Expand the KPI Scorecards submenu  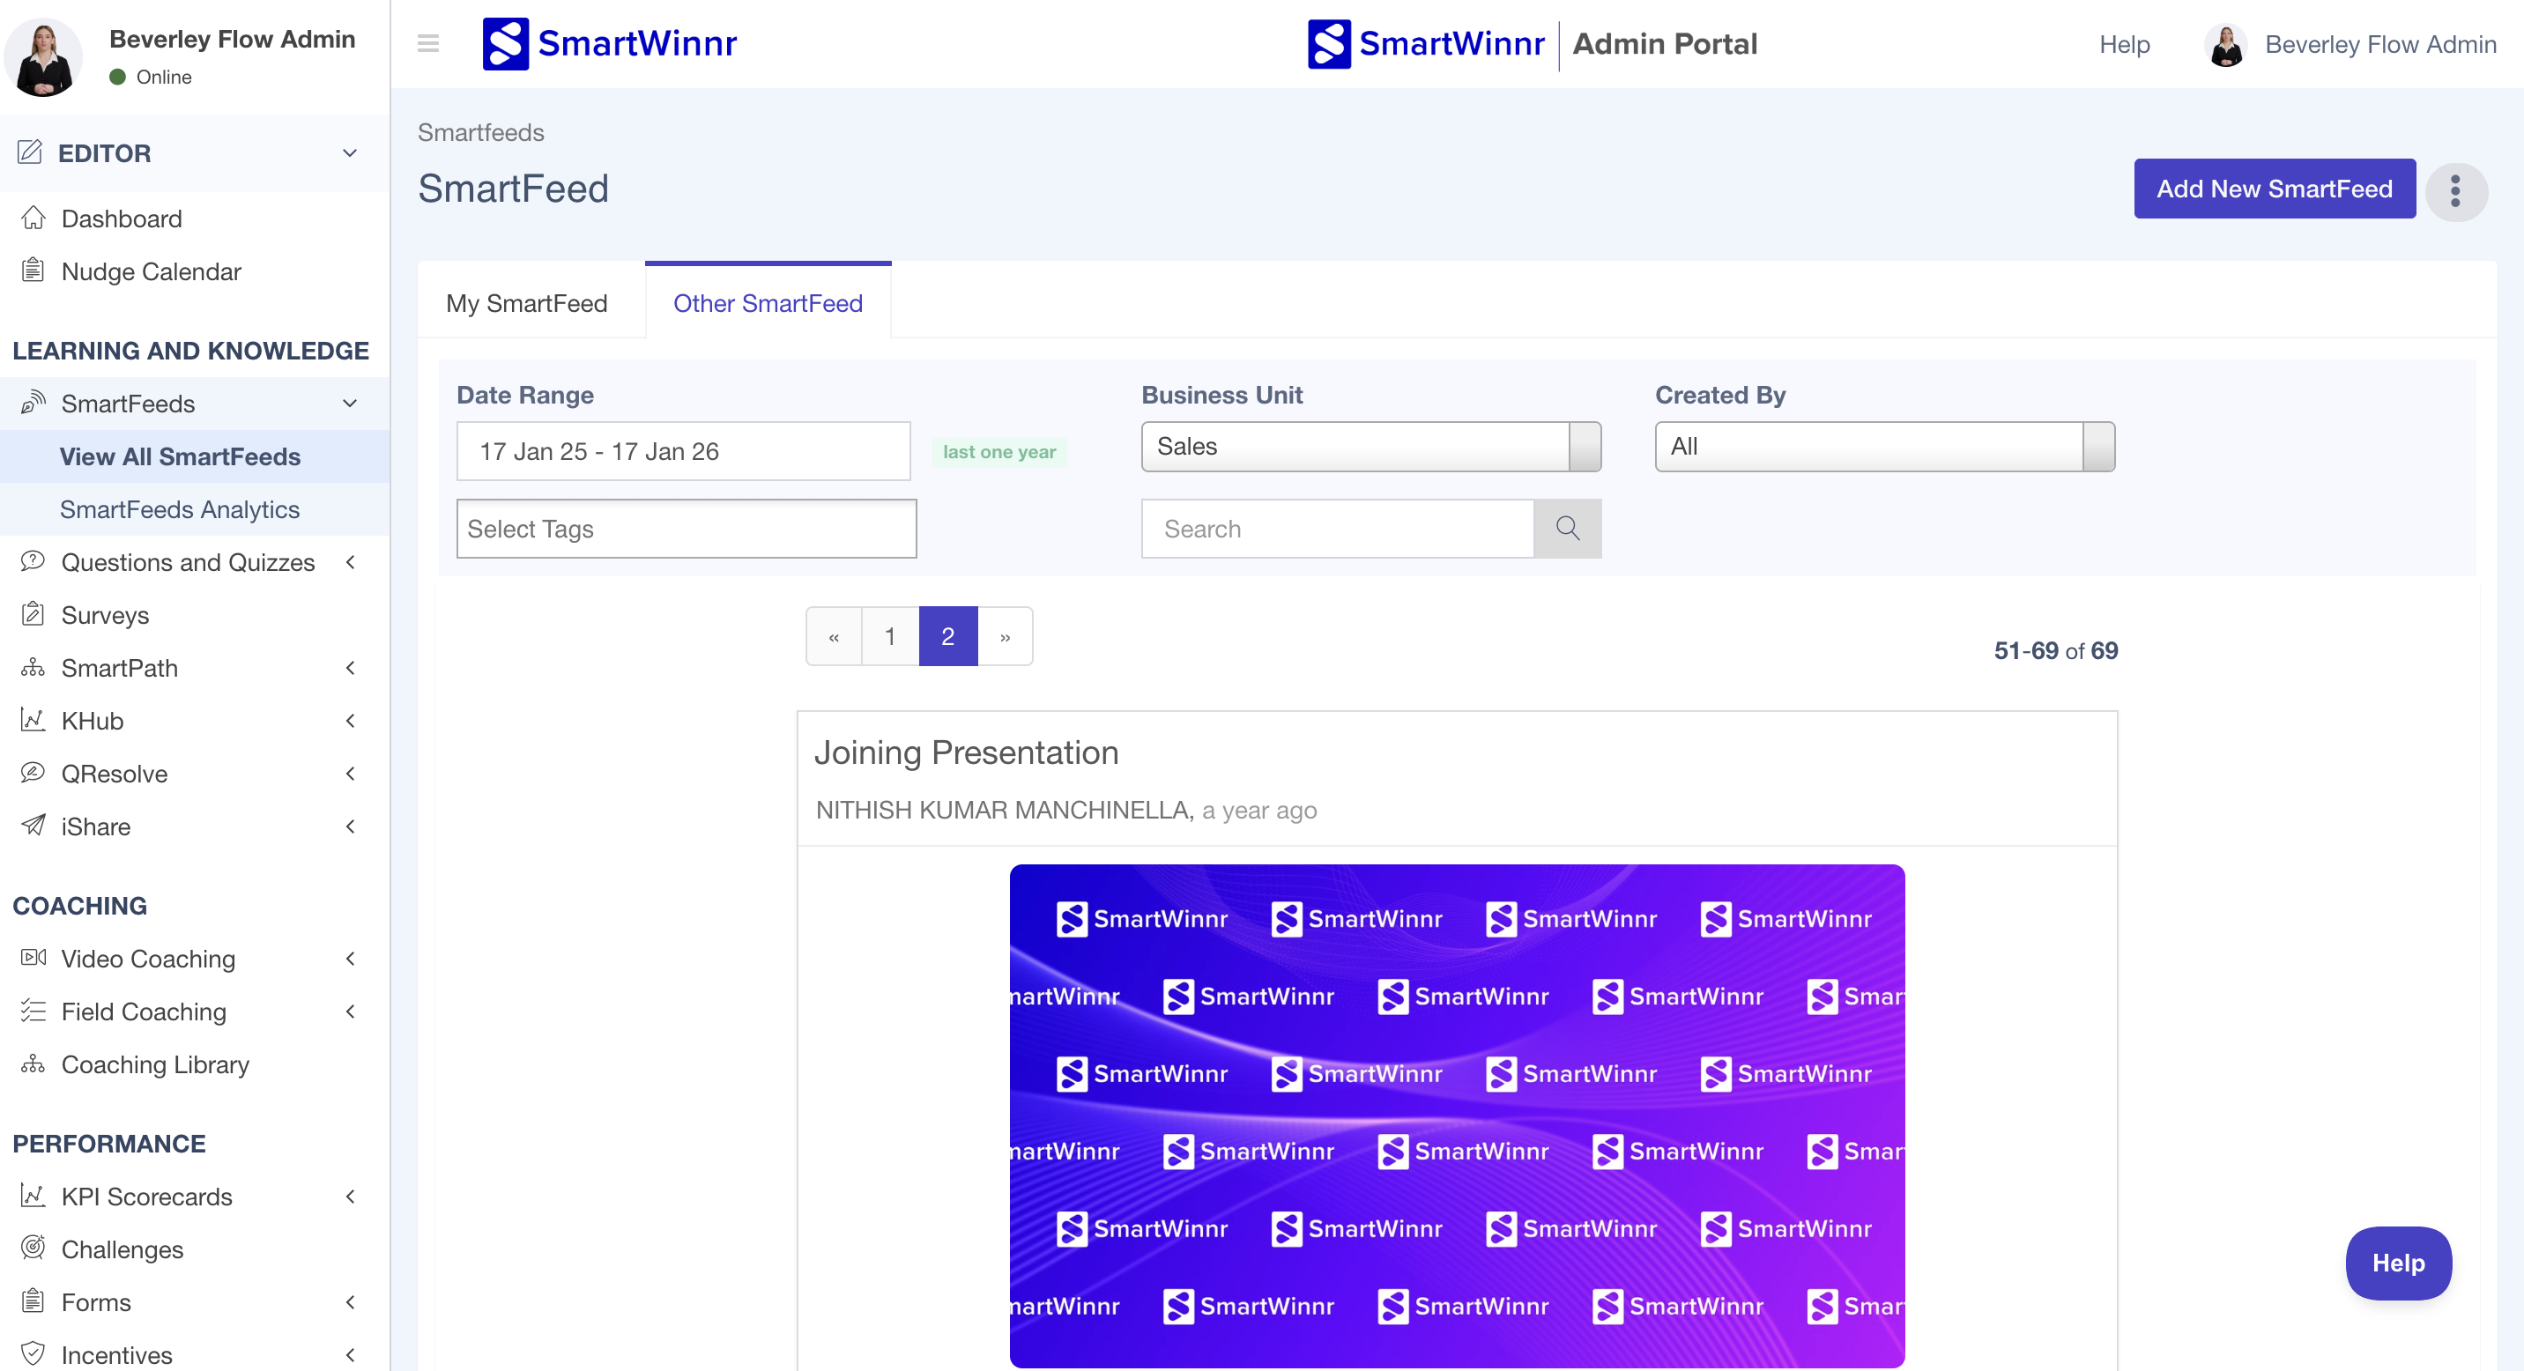350,1196
